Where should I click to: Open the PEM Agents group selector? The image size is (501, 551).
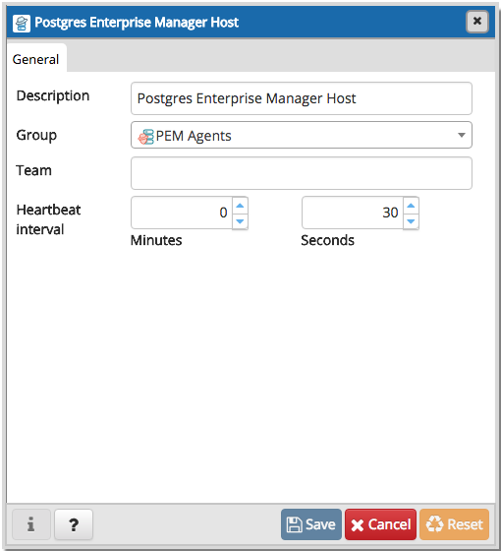point(302,135)
